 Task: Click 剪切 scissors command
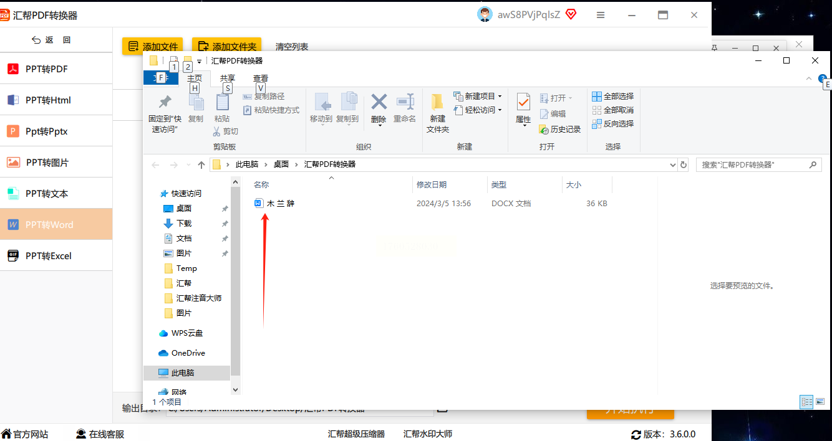pos(226,131)
